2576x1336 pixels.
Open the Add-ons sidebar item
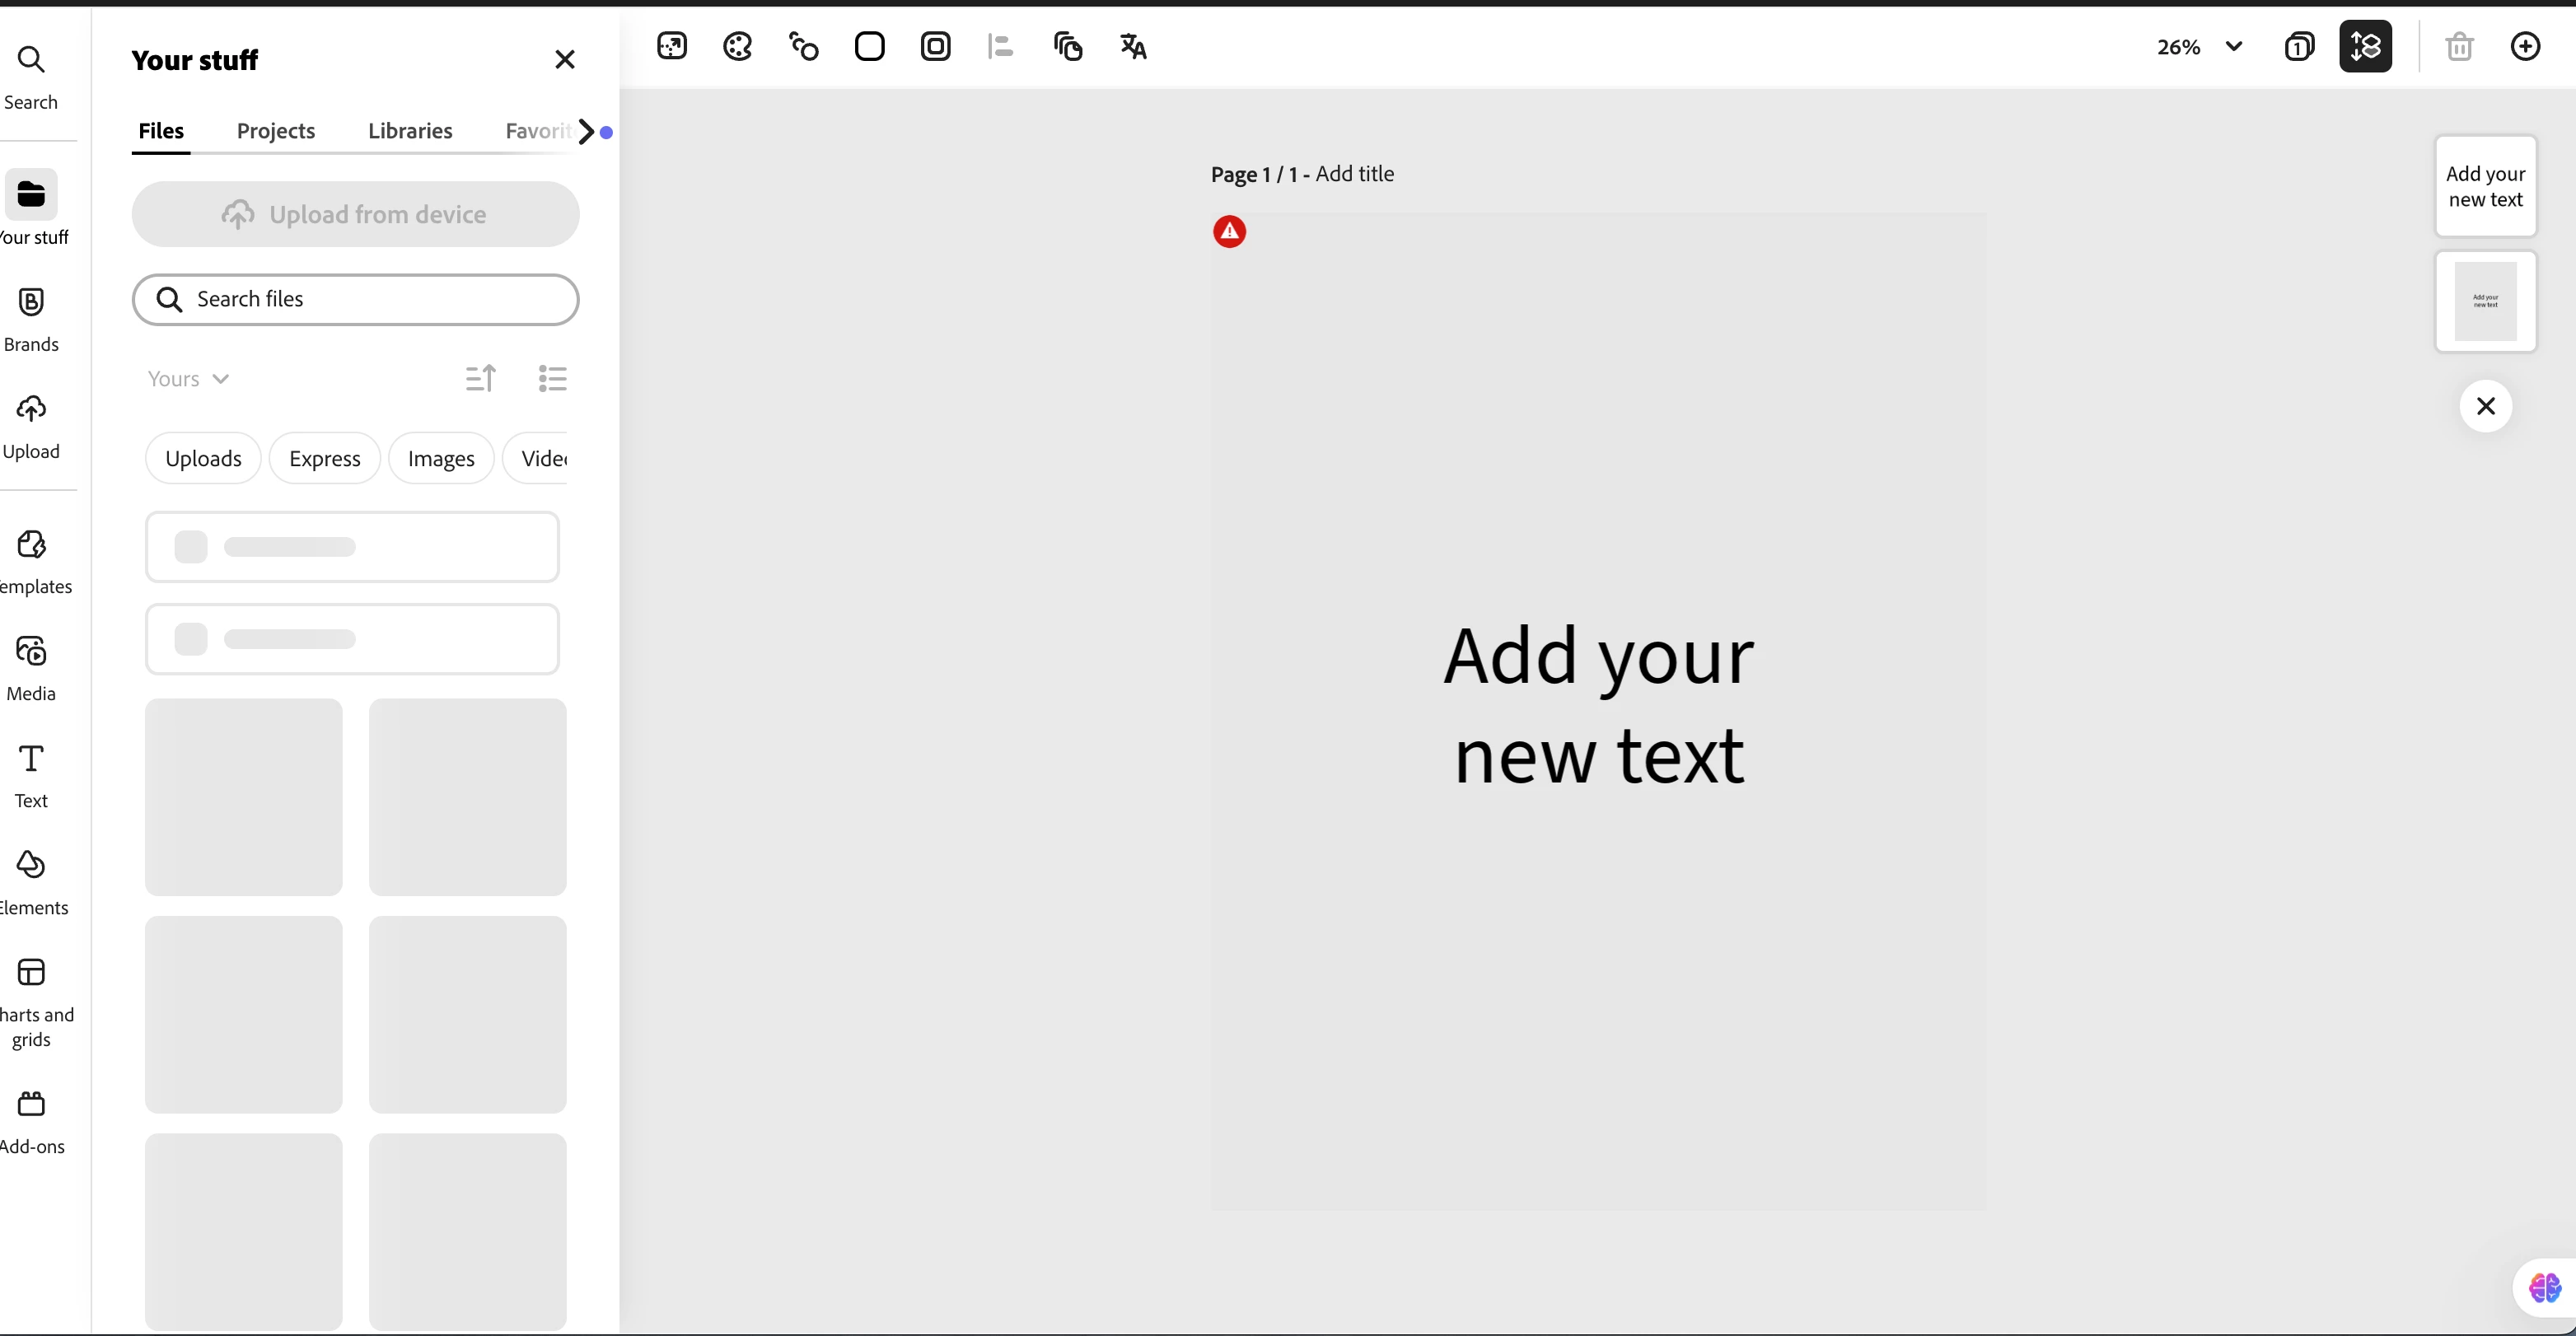[31, 1121]
